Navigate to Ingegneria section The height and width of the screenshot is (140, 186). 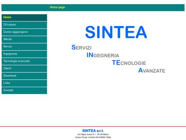(x=24, y=54)
